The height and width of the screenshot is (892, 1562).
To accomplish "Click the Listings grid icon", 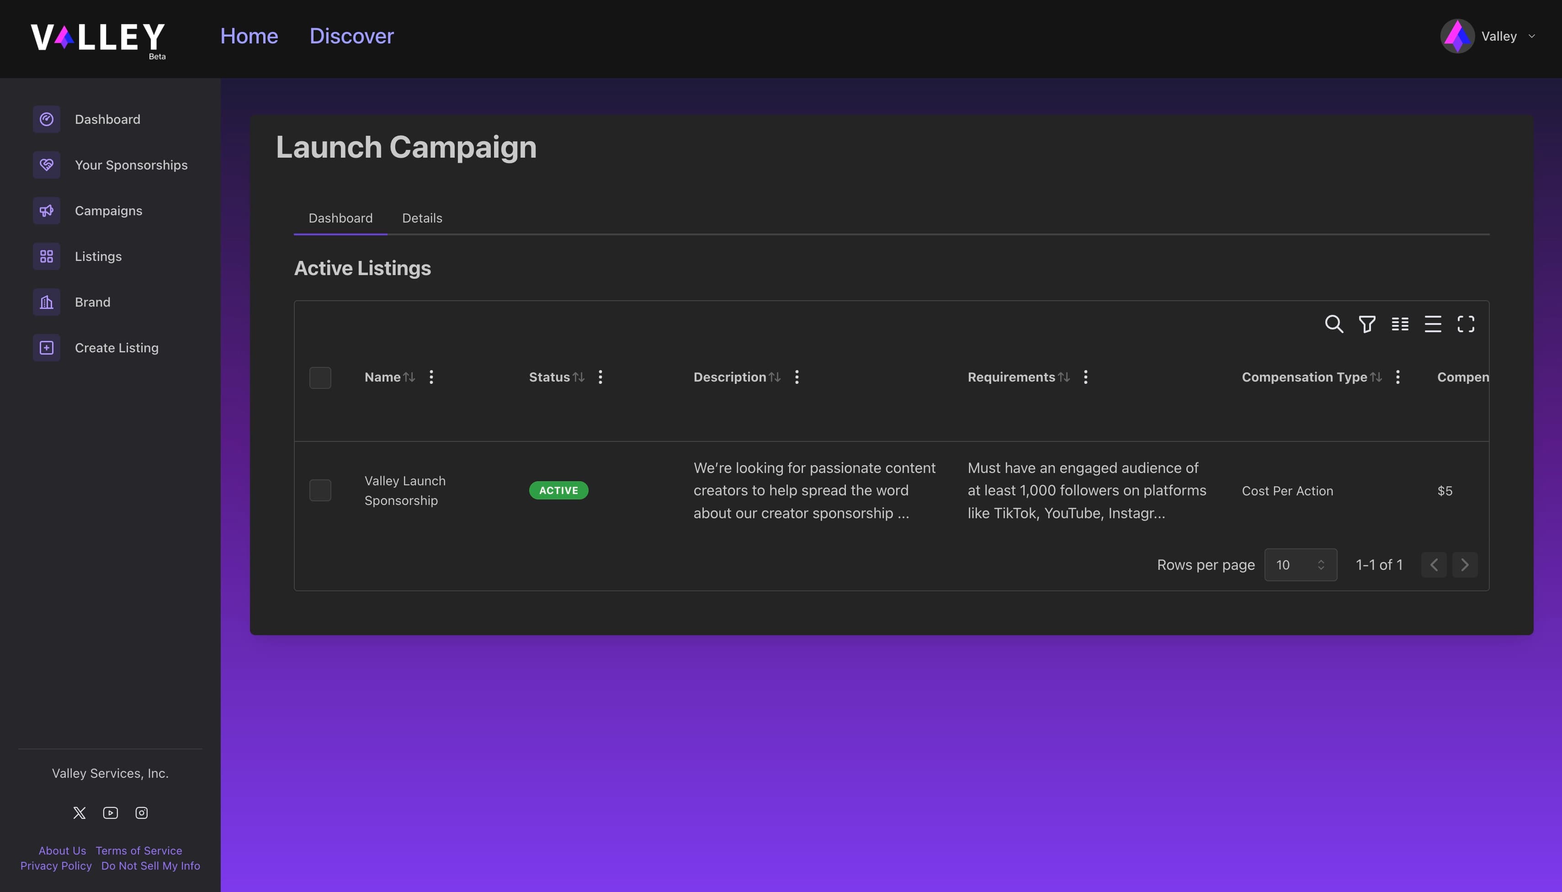I will [47, 256].
